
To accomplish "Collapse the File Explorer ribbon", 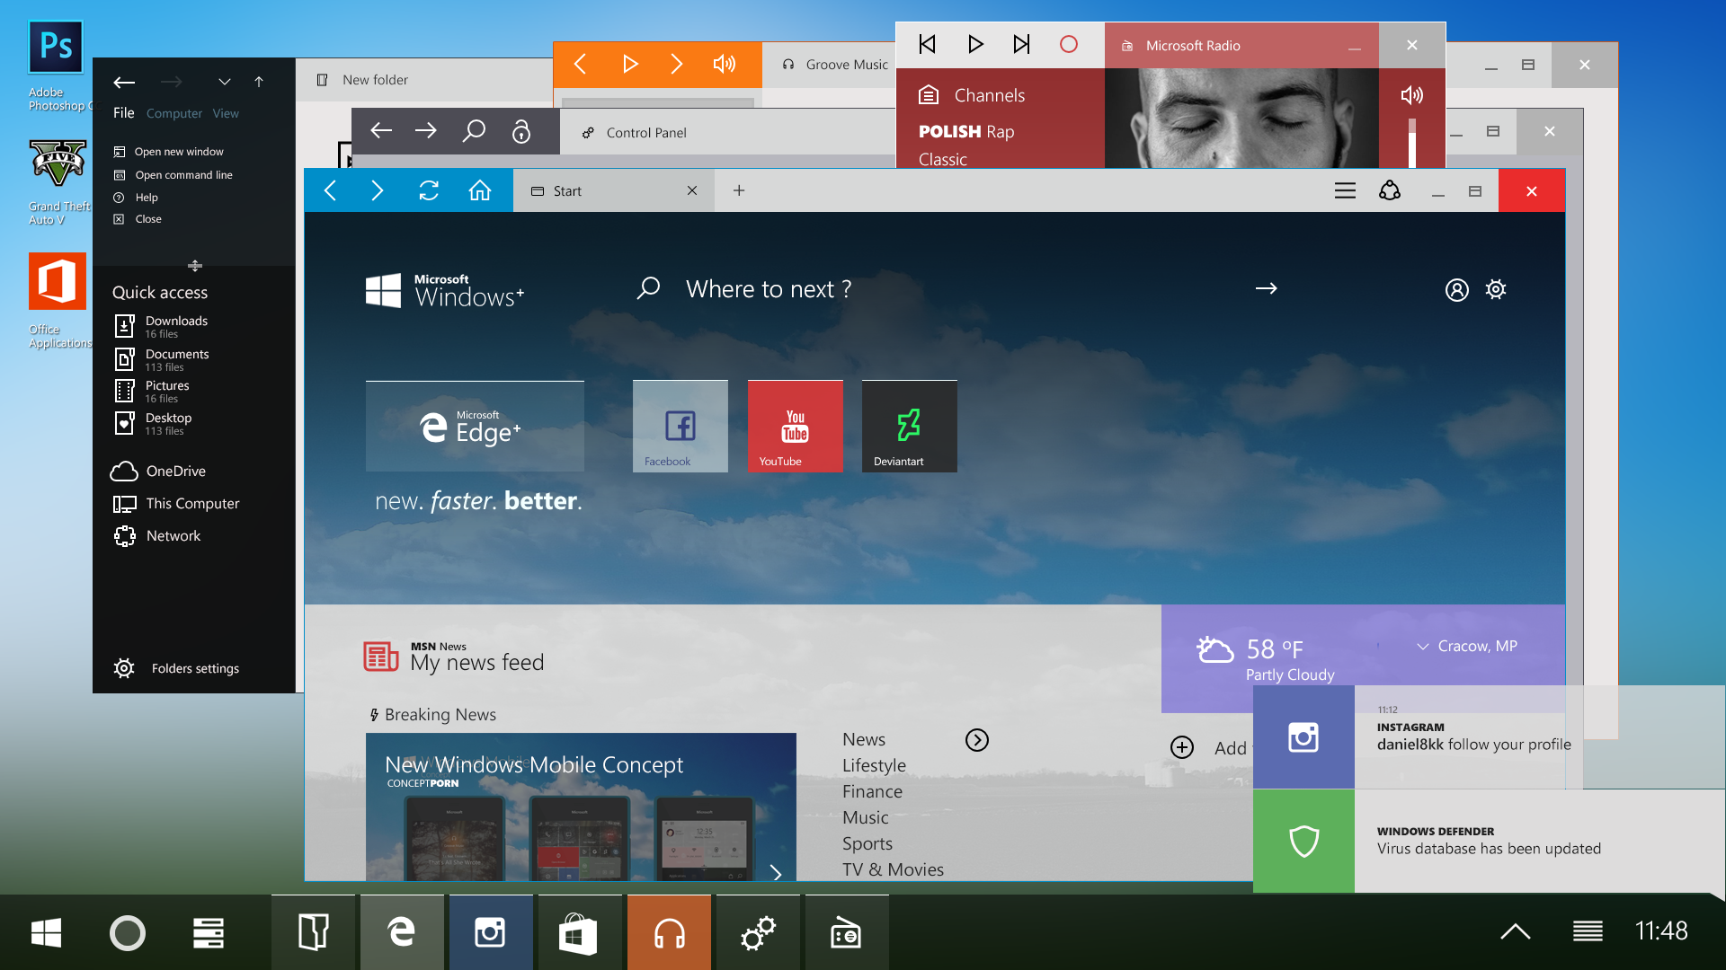I will pyautogui.click(x=225, y=82).
